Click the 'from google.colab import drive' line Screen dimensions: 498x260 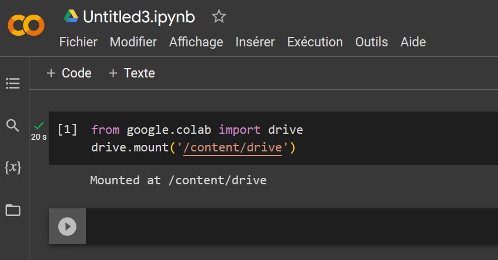[197, 130]
